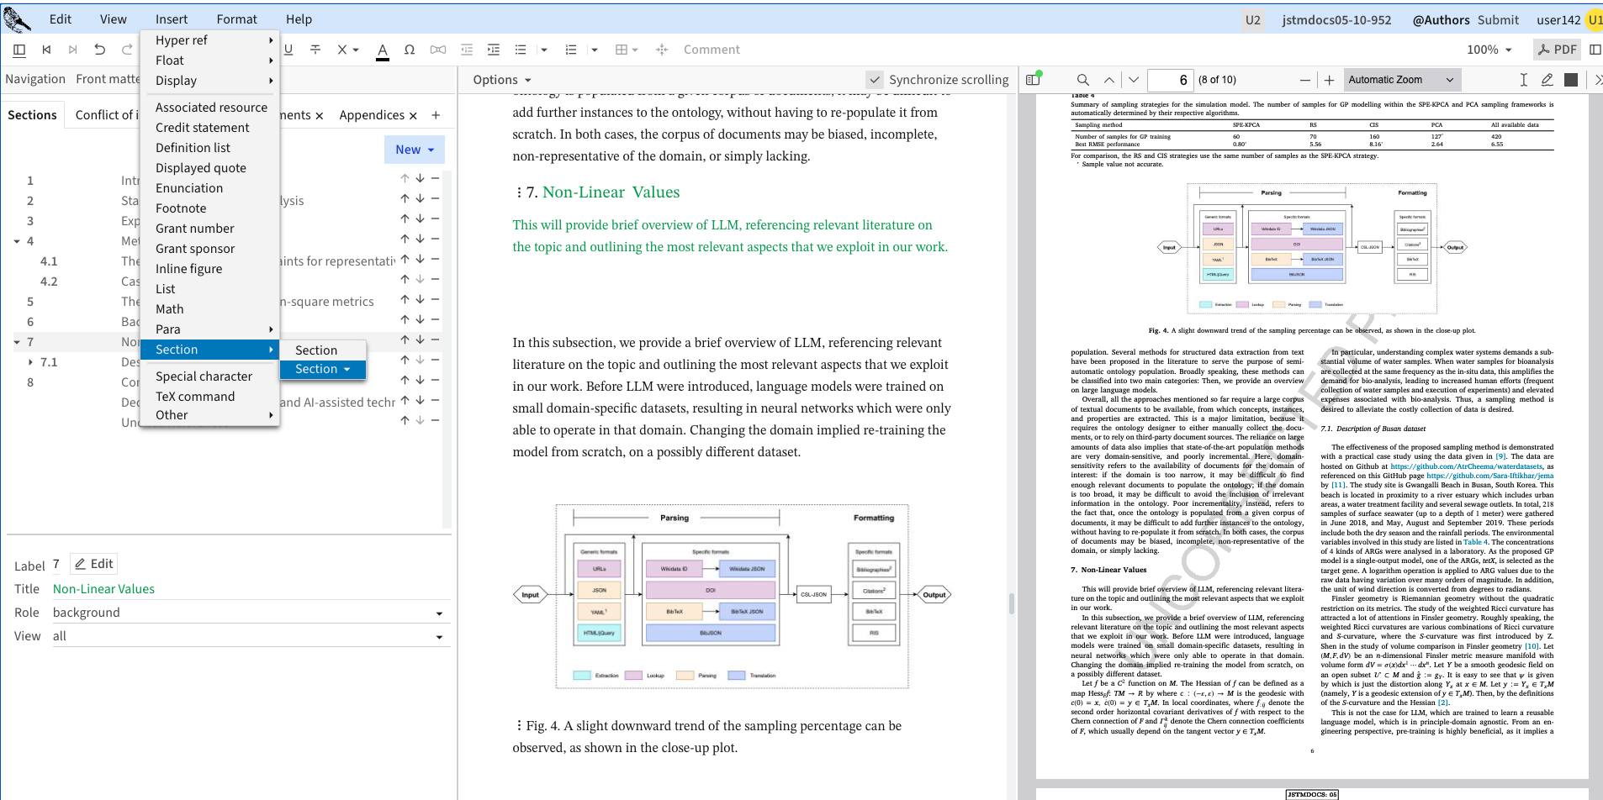Screen dimensions: 1603x800
Task: Open the Automatic Zoom dropdown
Action: coord(1401,80)
